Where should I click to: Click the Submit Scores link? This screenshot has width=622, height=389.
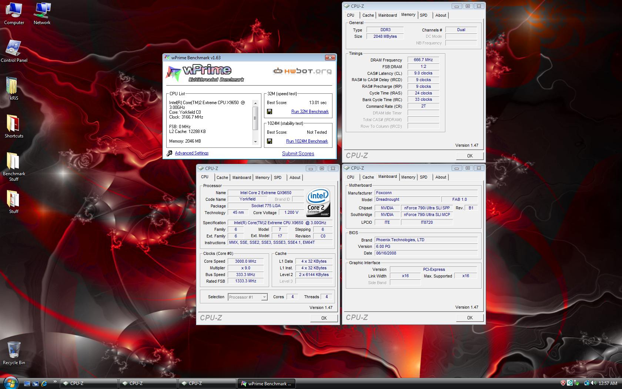(x=298, y=153)
